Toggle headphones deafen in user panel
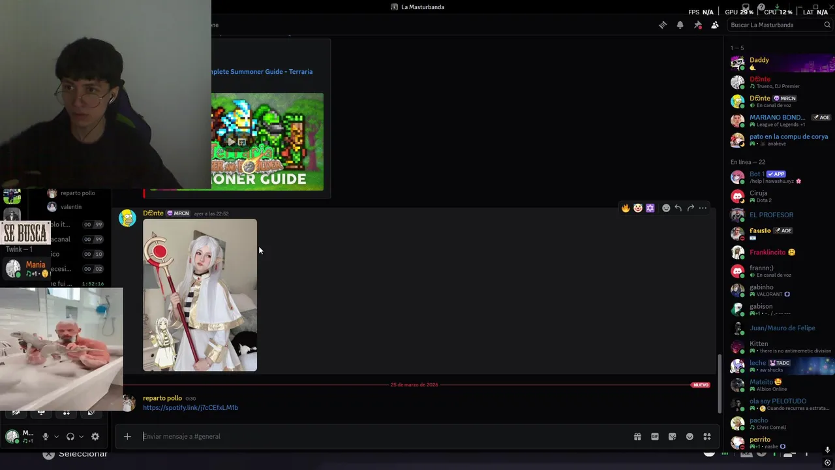Viewport: 835px width, 470px height. coord(70,437)
